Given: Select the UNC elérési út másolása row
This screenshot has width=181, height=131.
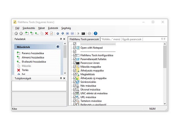Looking at the screenshot, I should pos(94,93).
